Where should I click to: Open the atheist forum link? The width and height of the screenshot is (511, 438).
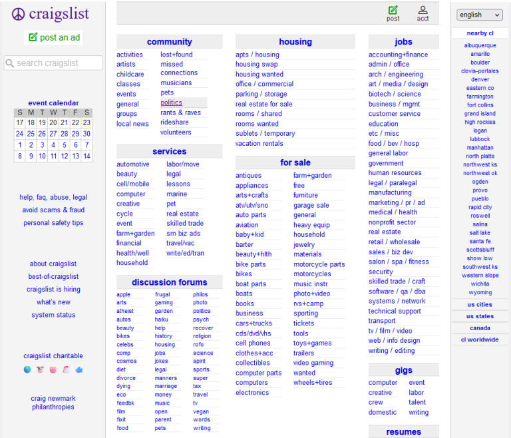click(125, 311)
